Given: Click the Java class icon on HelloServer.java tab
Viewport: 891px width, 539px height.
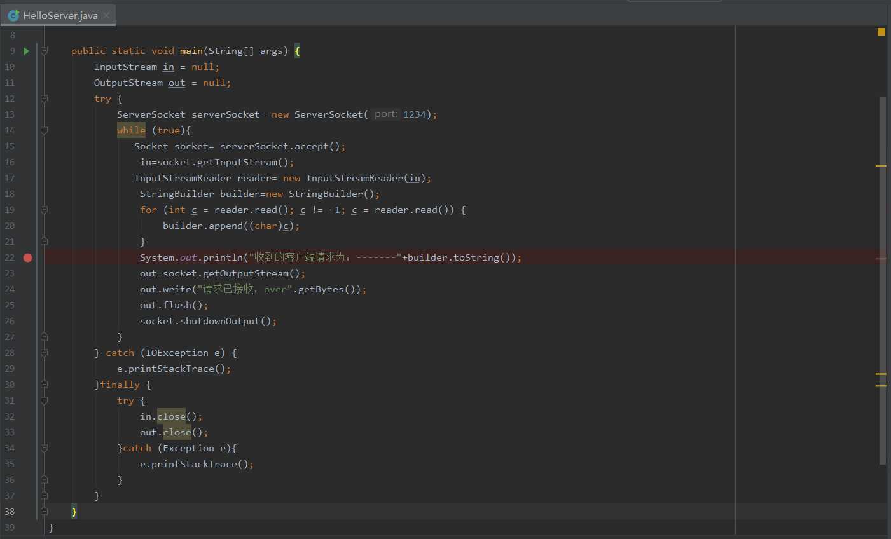Looking at the screenshot, I should click(13, 15).
